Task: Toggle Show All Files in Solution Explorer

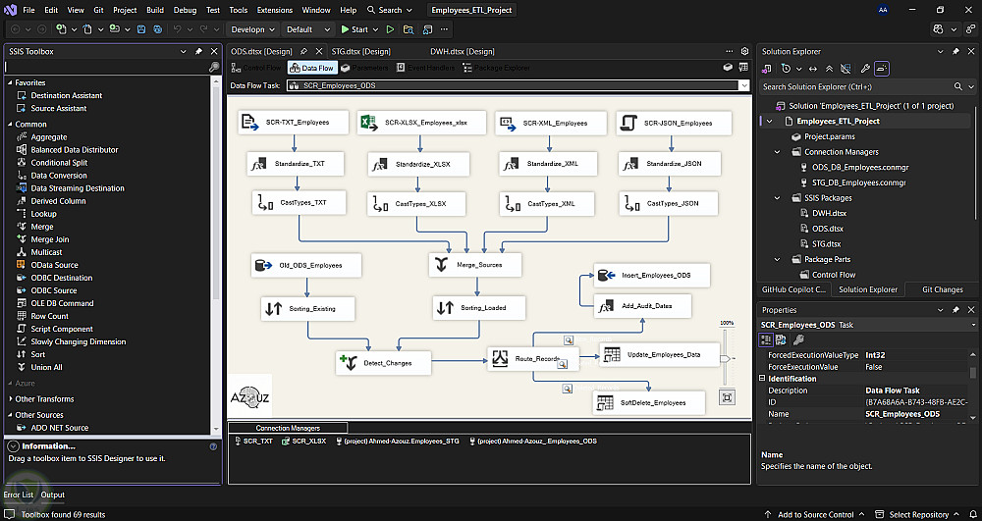Action: coord(846,69)
